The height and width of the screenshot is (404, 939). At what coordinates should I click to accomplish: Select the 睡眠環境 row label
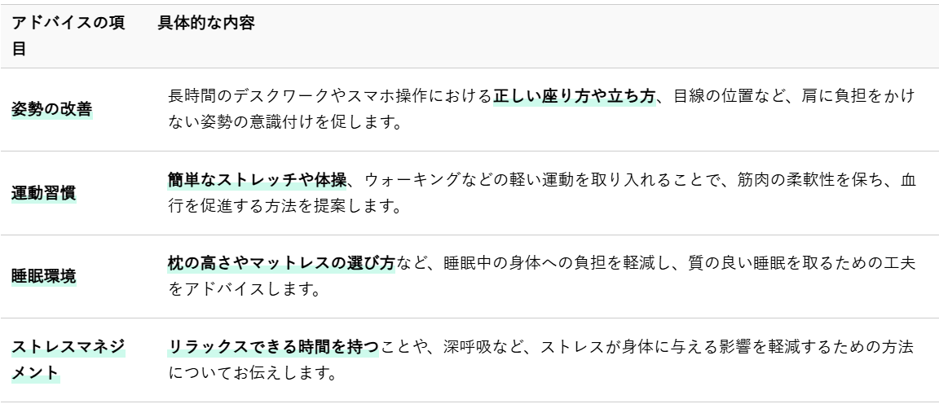(43, 276)
